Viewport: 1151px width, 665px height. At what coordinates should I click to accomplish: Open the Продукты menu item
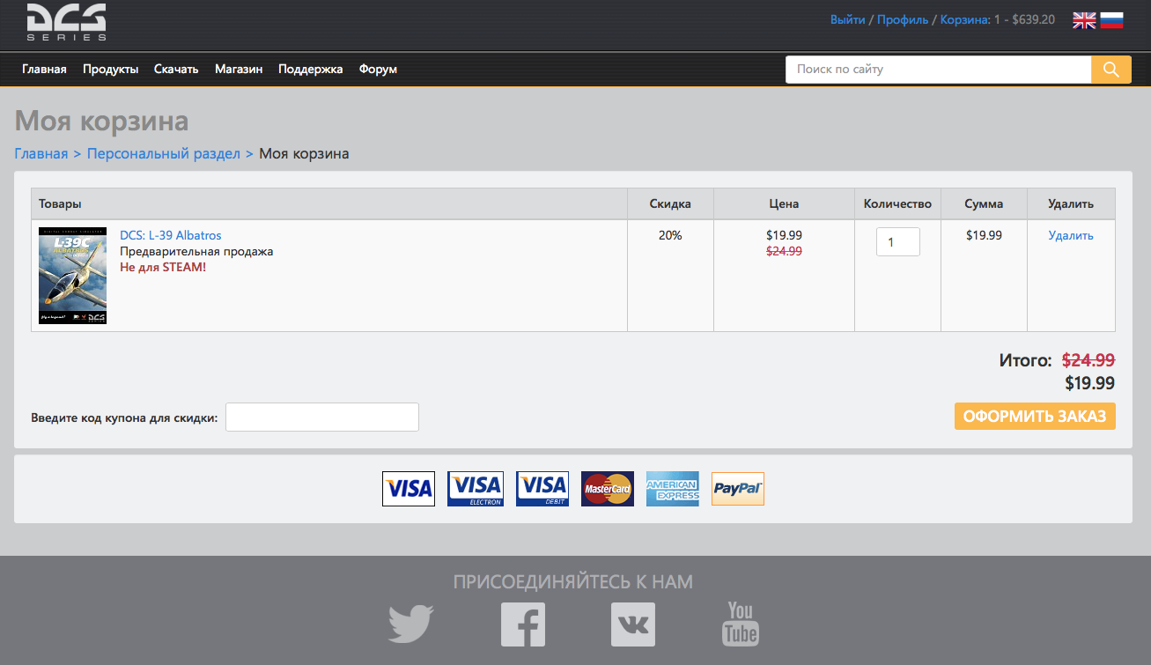pyautogui.click(x=110, y=69)
